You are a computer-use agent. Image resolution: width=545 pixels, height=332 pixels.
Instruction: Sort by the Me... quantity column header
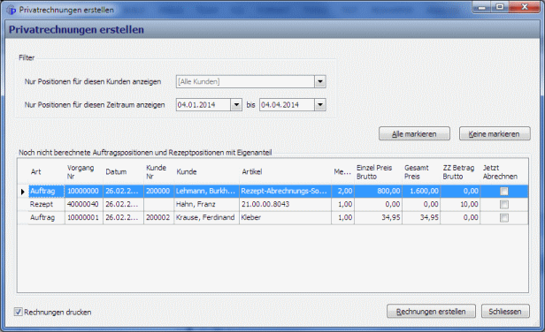coord(342,171)
